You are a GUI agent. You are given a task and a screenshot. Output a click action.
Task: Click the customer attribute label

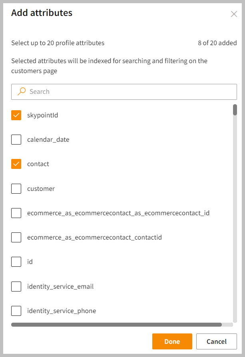[41, 188]
